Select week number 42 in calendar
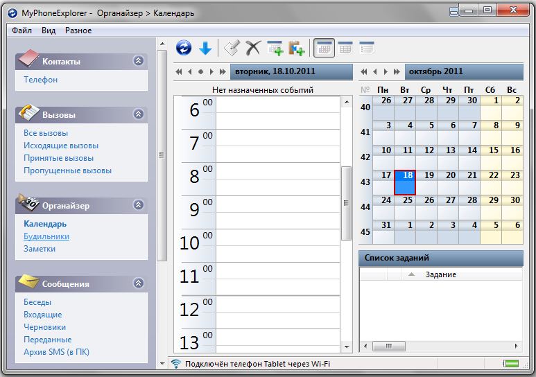 click(365, 157)
